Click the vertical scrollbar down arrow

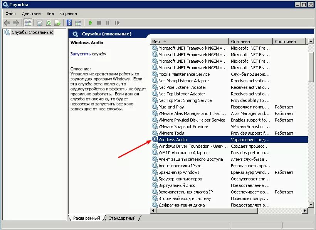(311, 205)
